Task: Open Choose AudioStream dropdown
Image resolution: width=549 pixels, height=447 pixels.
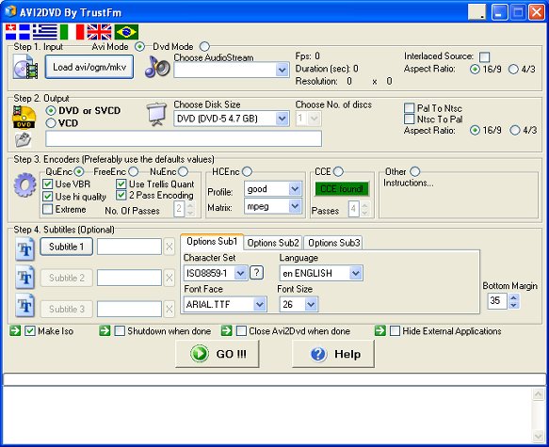Action: 282,70
